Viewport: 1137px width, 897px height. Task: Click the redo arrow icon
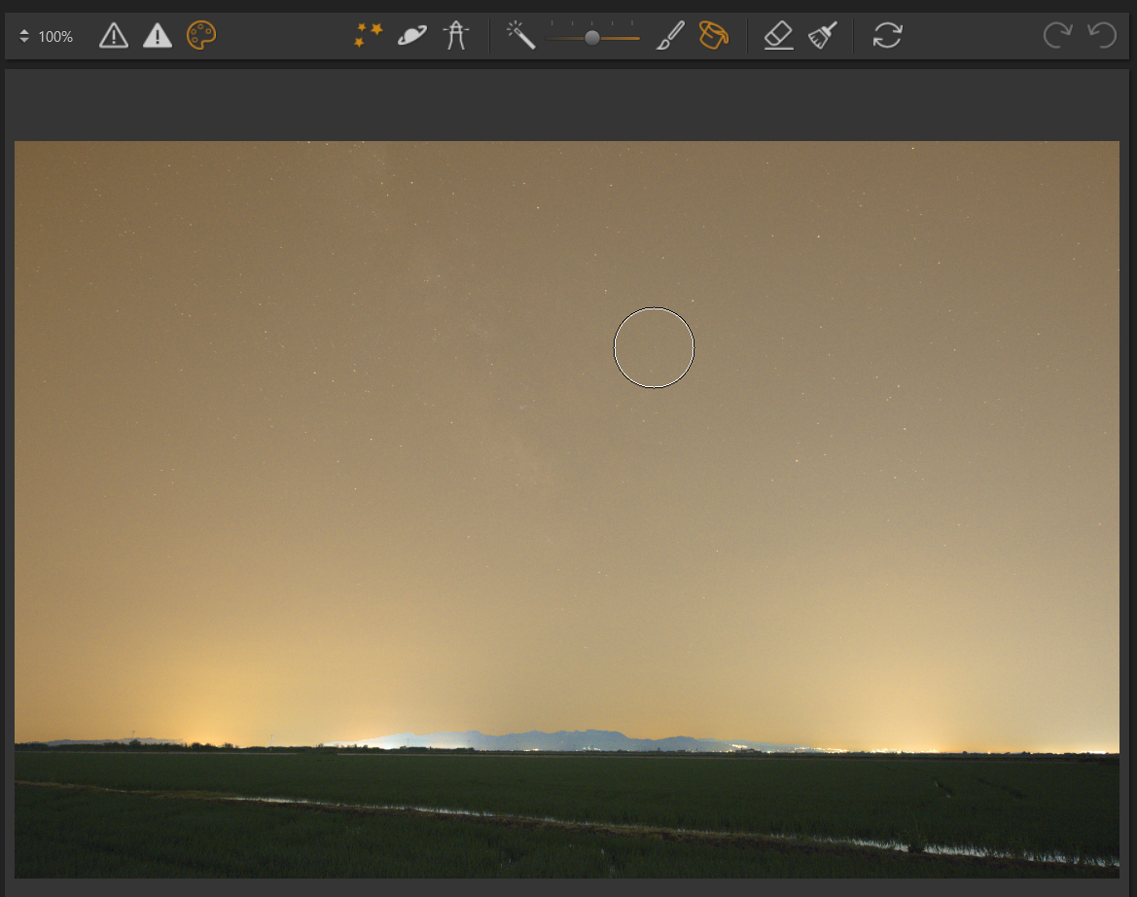point(1058,35)
